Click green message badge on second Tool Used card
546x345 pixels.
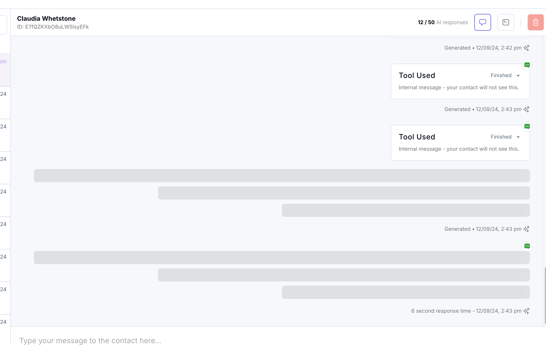coord(527,126)
